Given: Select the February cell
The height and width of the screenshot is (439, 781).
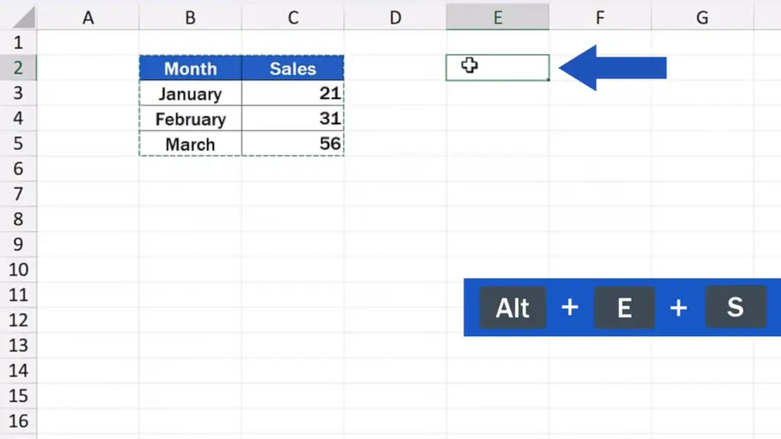Looking at the screenshot, I should pos(191,118).
